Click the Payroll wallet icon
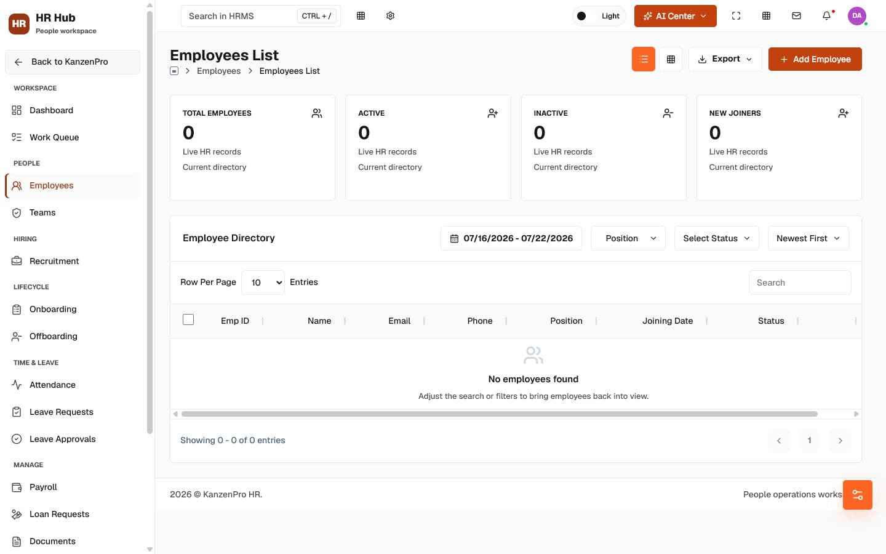Image resolution: width=886 pixels, height=554 pixels. [17, 487]
